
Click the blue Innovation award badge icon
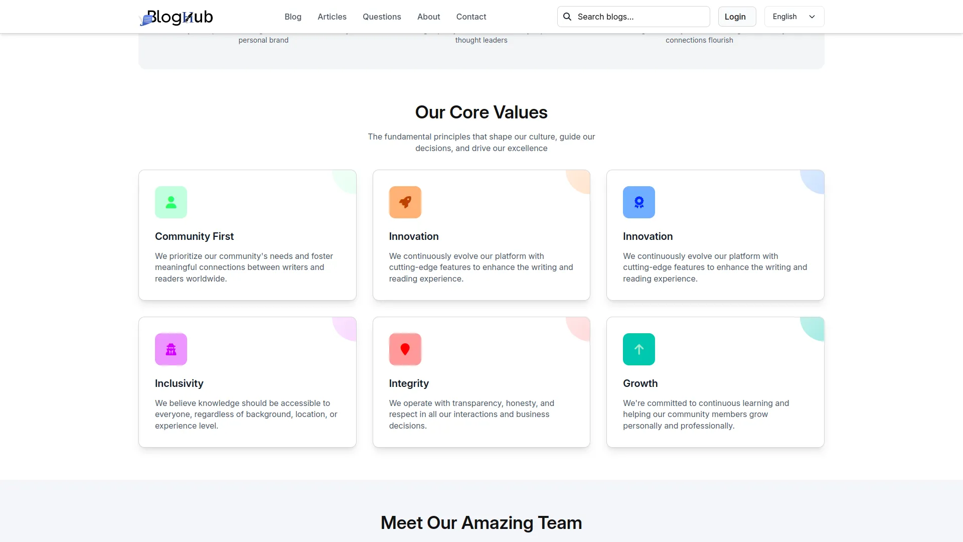(638, 202)
